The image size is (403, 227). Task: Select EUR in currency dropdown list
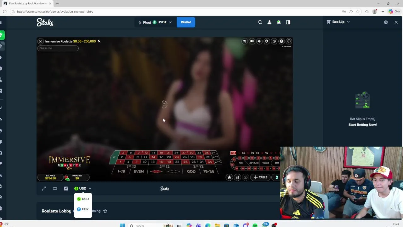83,209
